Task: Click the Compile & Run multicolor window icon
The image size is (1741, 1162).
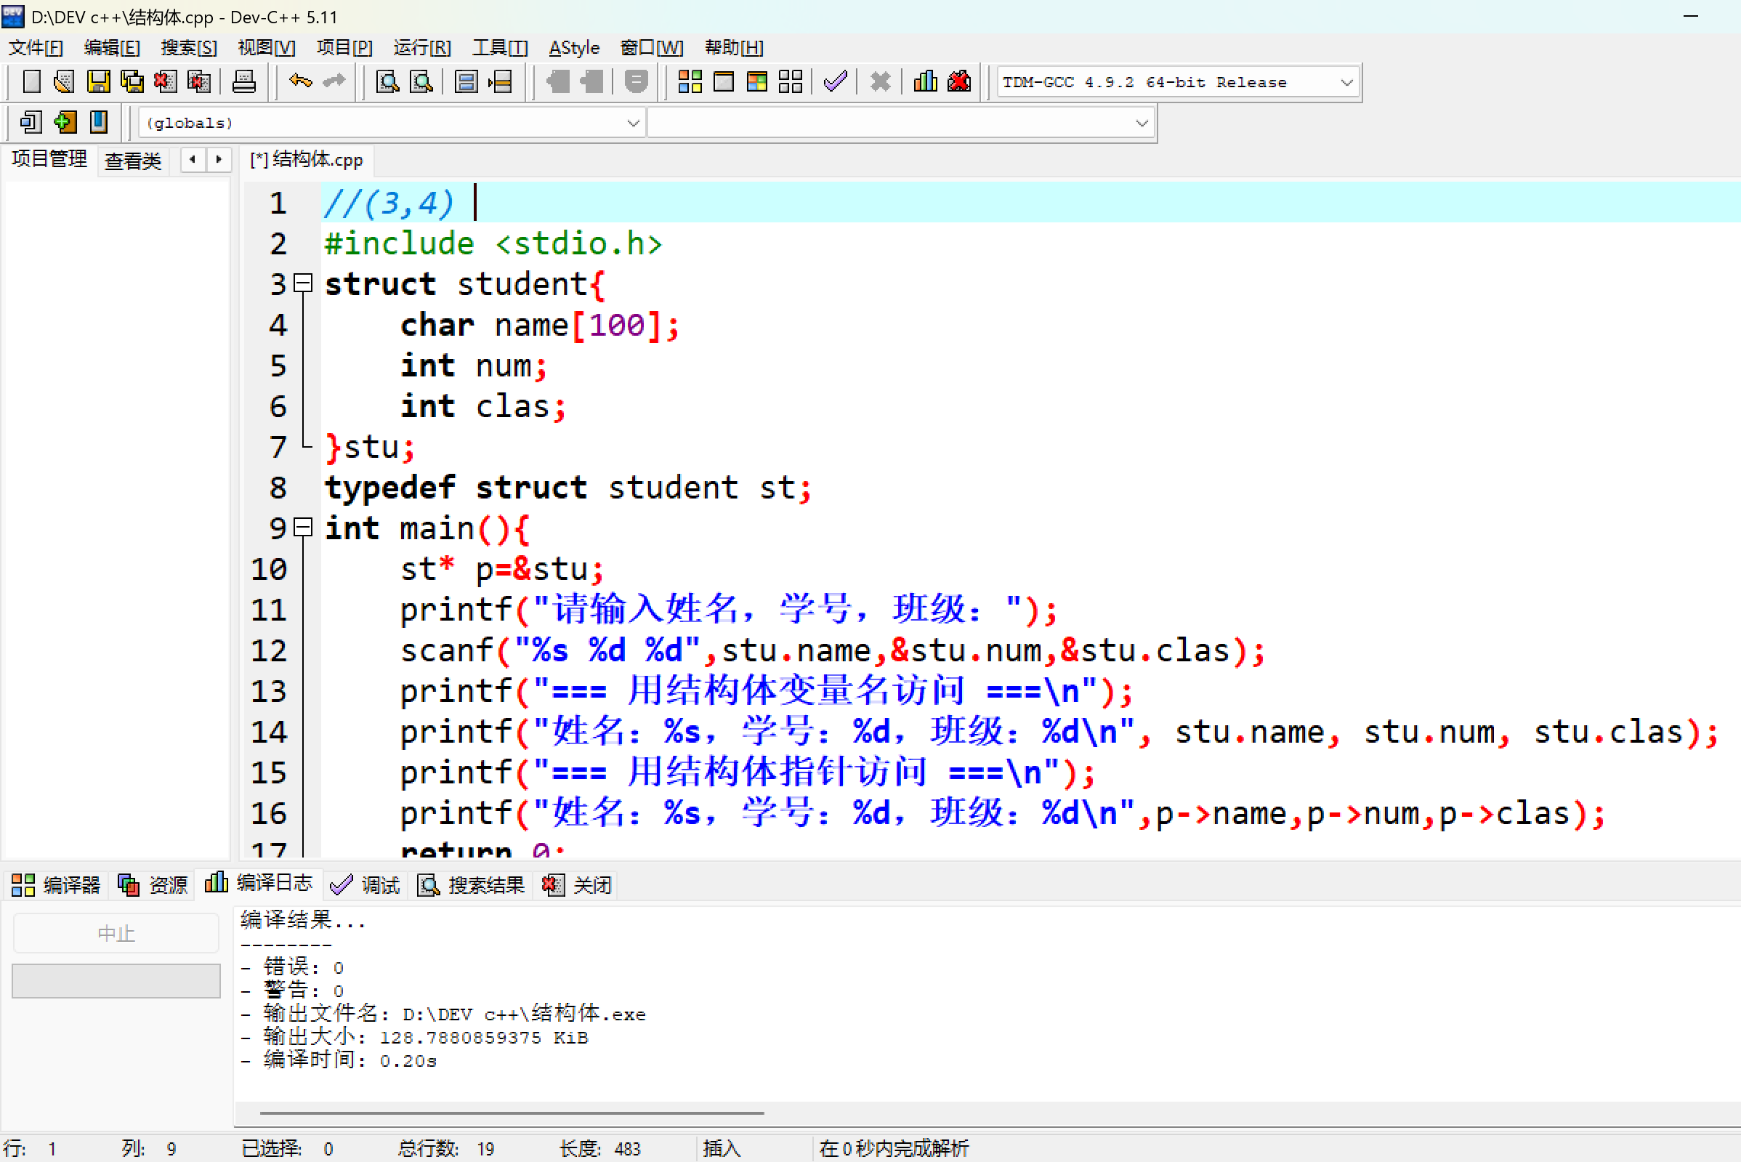Action: (756, 81)
